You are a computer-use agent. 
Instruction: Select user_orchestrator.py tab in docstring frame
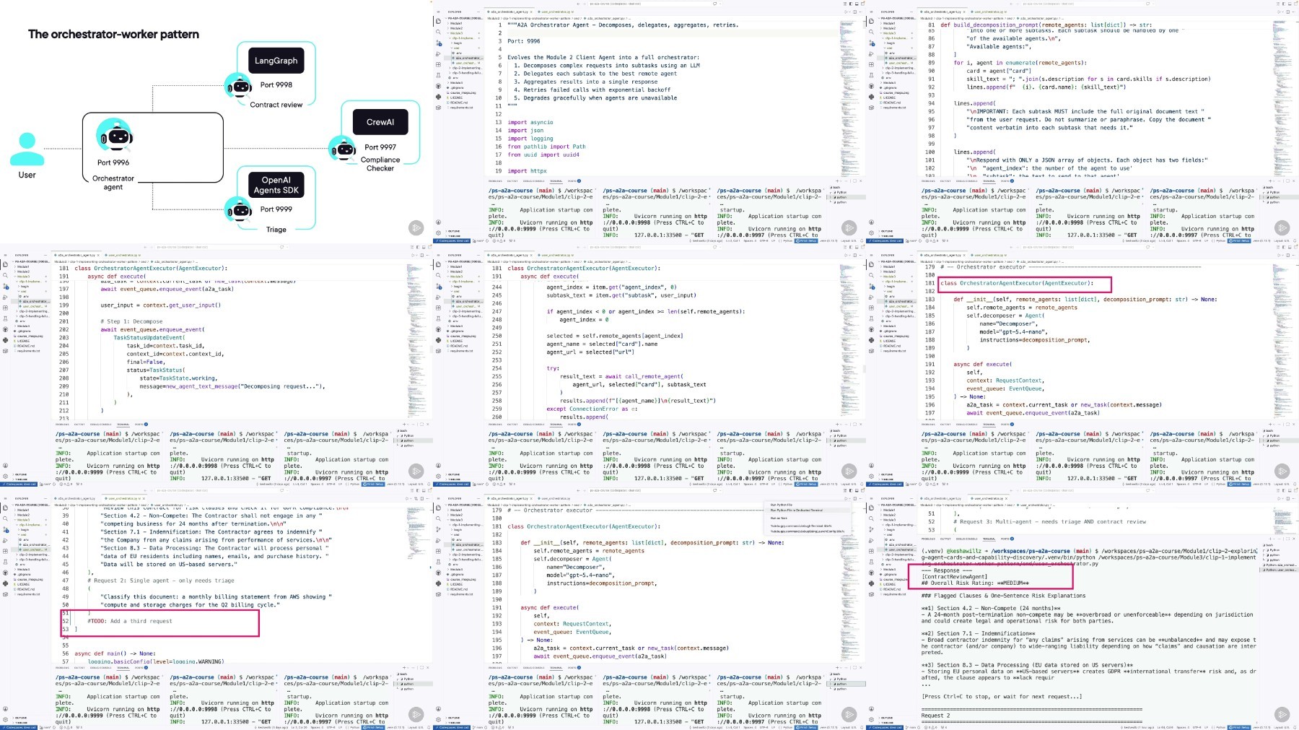tap(556, 12)
